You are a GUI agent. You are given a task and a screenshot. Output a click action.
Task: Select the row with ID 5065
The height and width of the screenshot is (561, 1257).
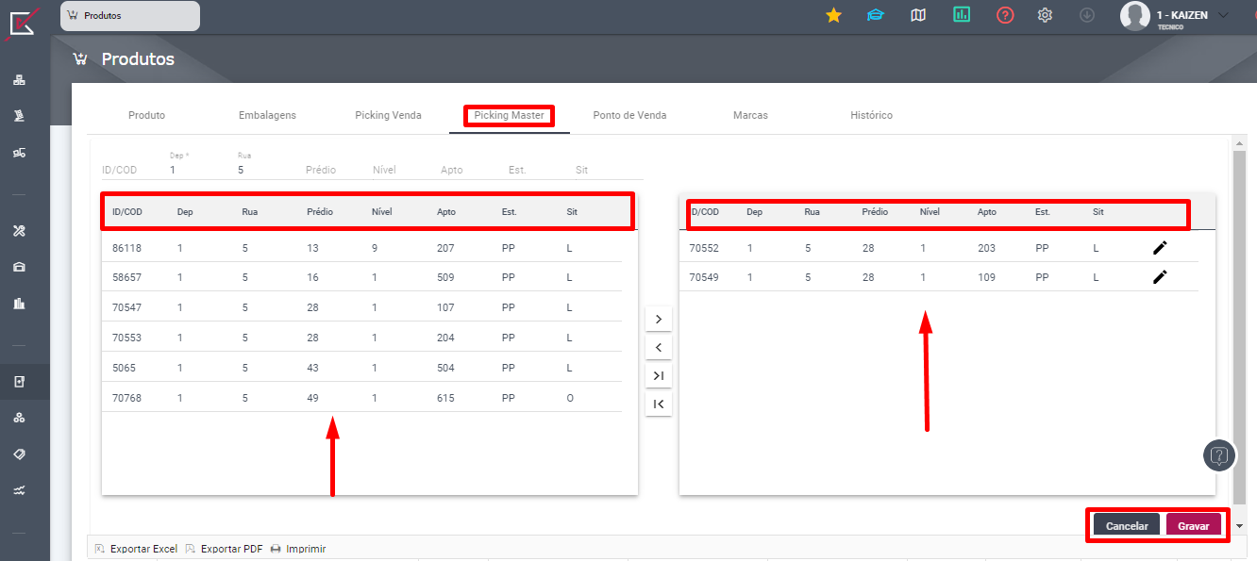tap(362, 368)
